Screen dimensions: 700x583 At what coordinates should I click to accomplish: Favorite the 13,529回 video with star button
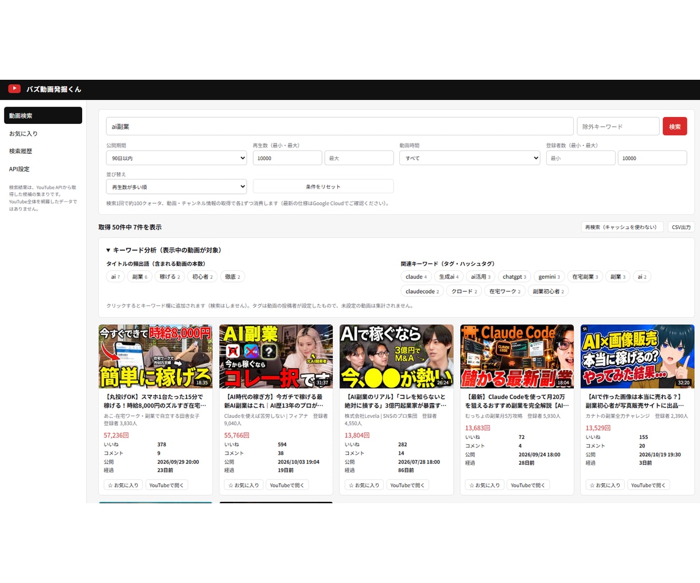pyautogui.click(x=605, y=485)
